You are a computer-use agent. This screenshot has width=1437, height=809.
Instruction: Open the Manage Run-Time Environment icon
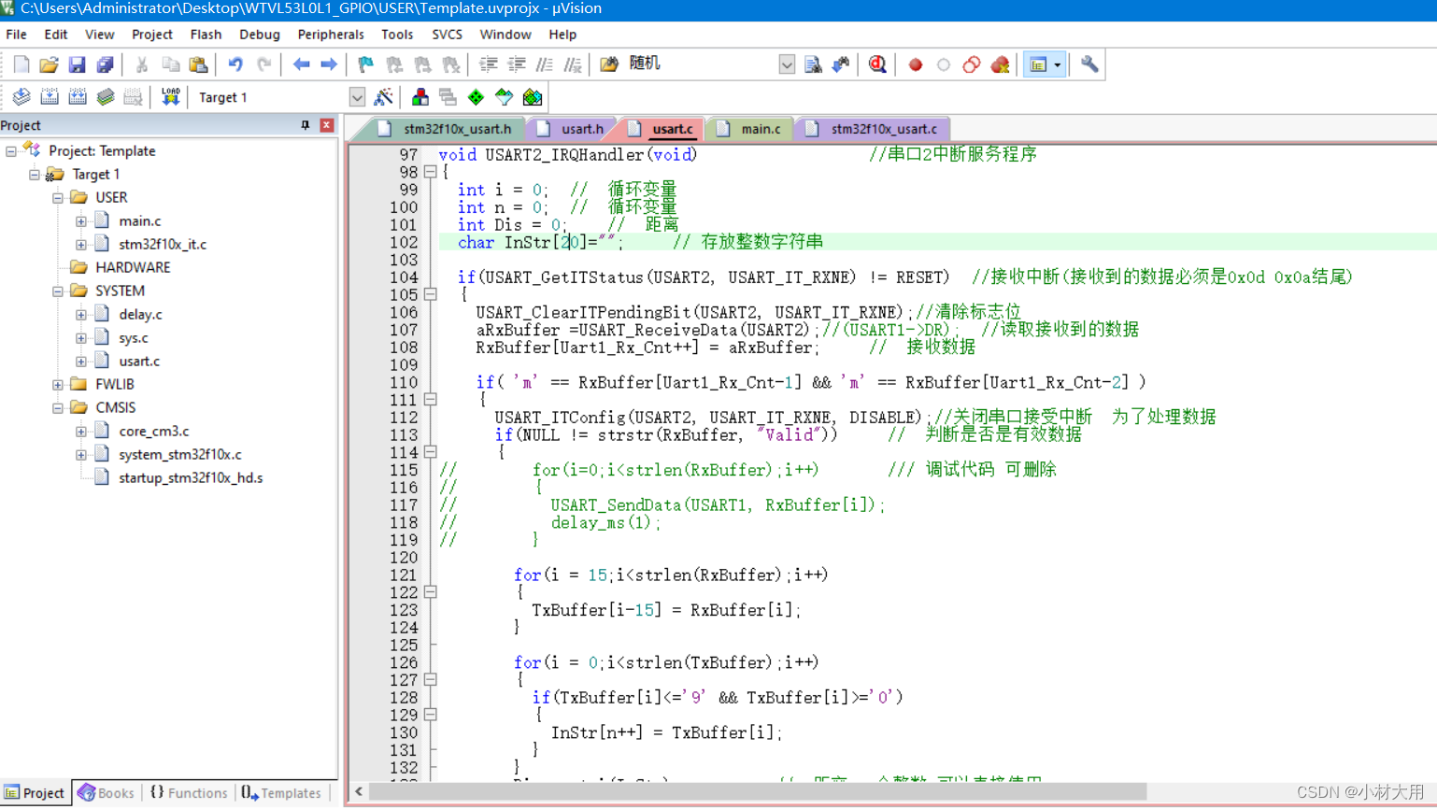point(477,97)
